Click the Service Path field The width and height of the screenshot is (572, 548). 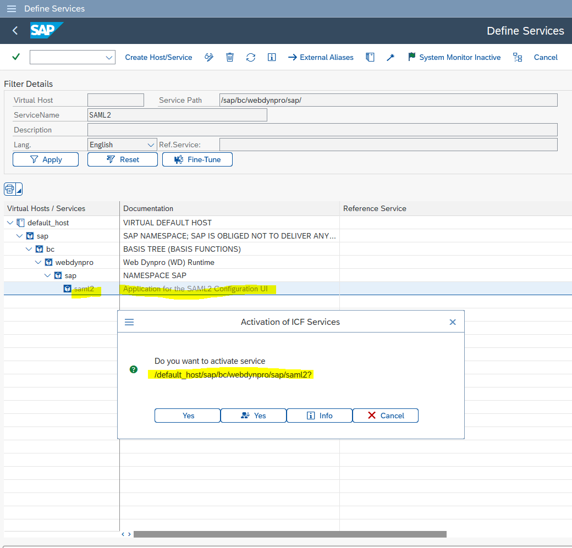tap(388, 100)
